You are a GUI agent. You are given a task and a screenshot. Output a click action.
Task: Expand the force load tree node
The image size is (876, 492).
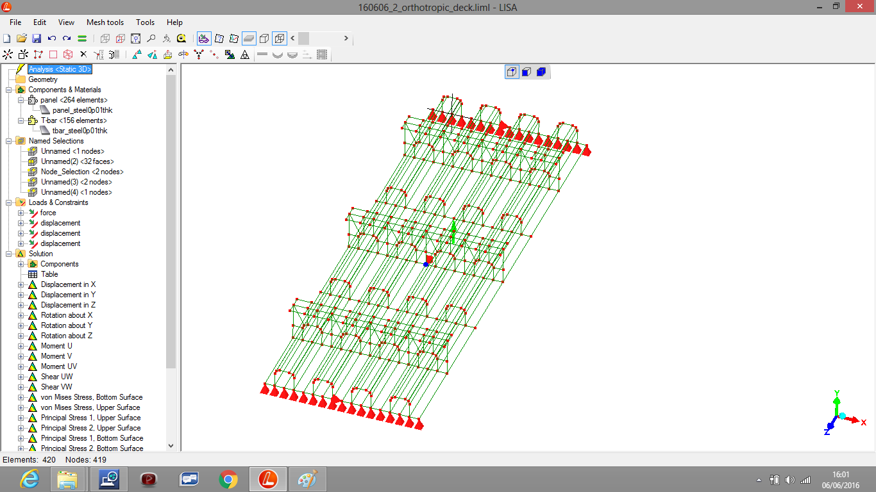pyautogui.click(x=21, y=213)
